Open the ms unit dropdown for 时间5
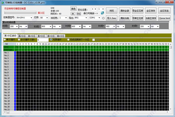 pos(158,26)
